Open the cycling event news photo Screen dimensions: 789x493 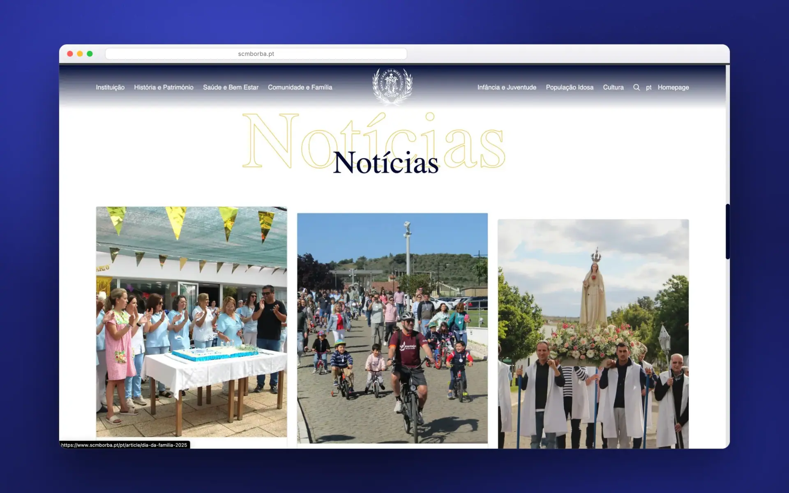(392, 328)
